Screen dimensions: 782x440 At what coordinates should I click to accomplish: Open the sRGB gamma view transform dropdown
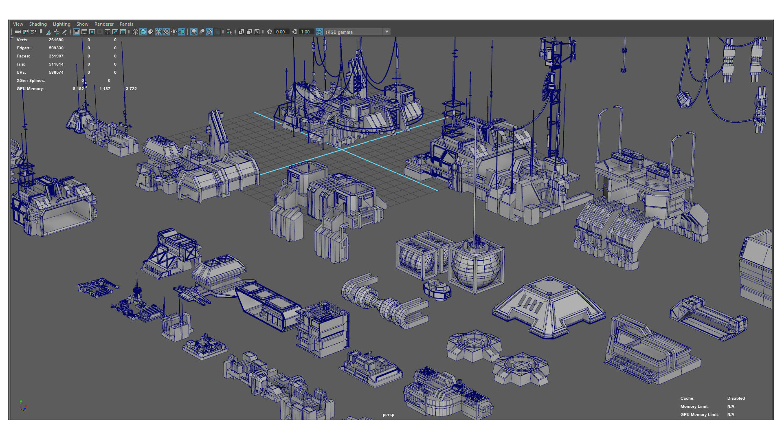[x=387, y=32]
